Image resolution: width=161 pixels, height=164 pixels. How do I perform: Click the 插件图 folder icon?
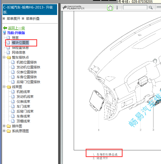[x=9, y=126]
